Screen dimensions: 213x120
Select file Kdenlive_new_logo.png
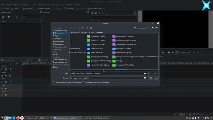122,53
